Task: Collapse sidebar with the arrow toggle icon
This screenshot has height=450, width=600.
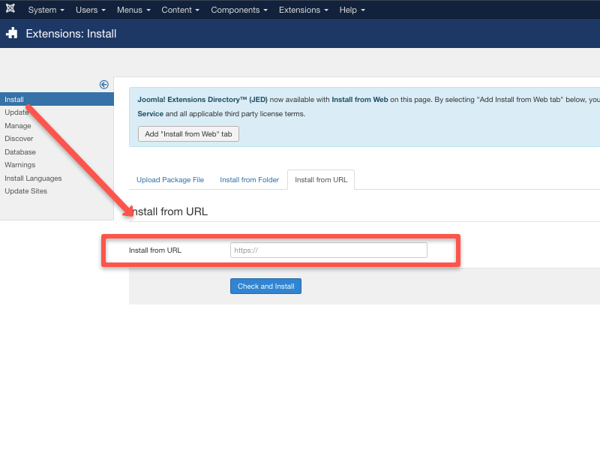Action: tap(104, 85)
